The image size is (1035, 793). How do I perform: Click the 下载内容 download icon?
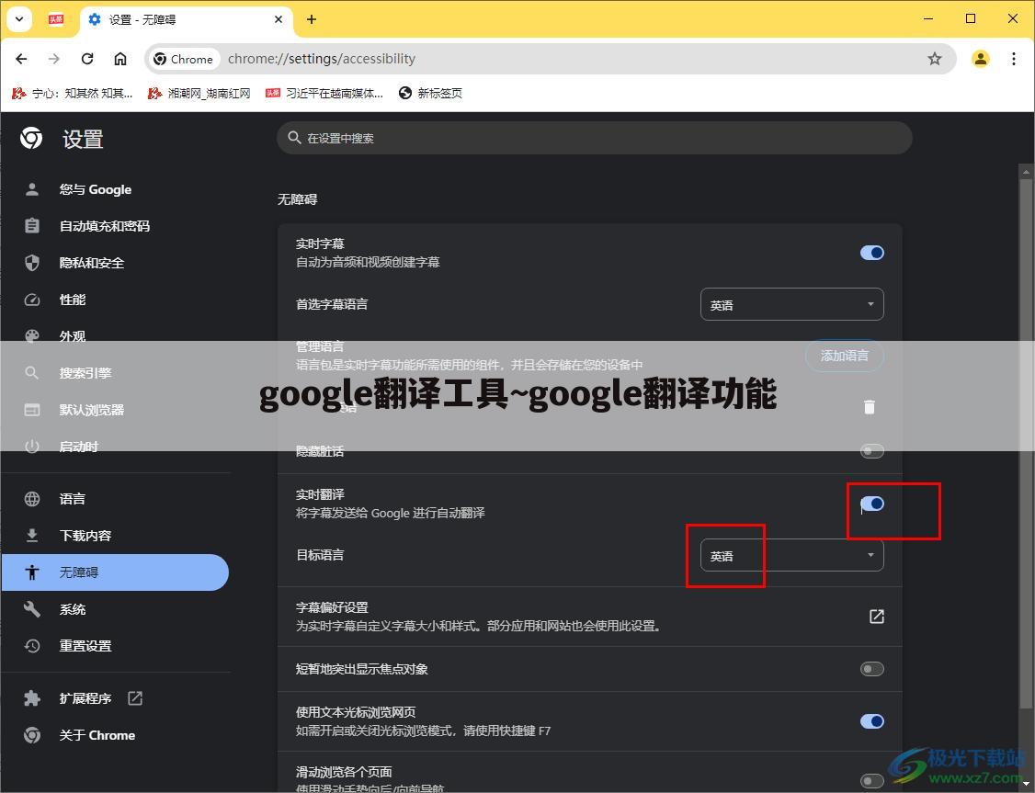(31, 535)
